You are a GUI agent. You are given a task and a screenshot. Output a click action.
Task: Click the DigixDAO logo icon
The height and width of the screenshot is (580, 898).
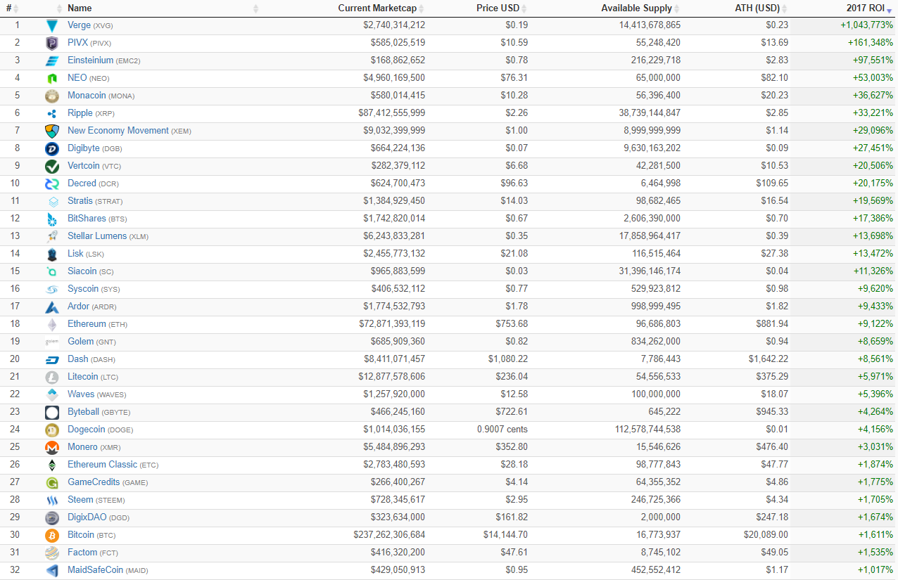[x=52, y=517]
